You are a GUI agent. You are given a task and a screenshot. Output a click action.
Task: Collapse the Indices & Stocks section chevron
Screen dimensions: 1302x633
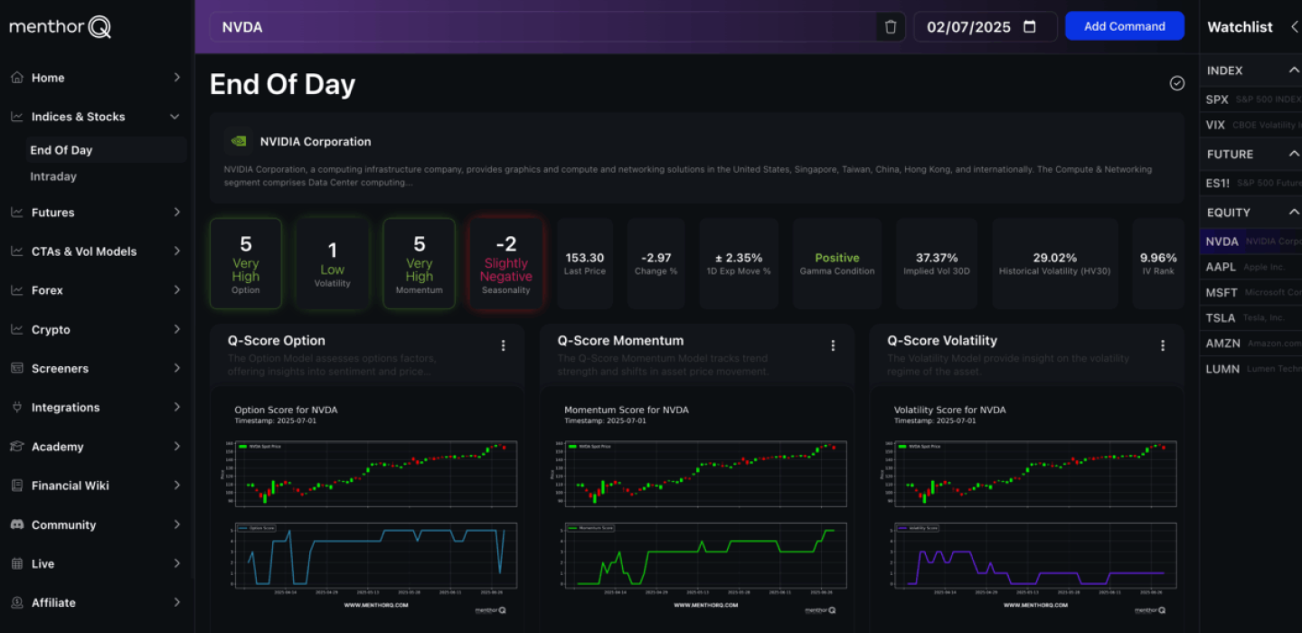point(175,117)
